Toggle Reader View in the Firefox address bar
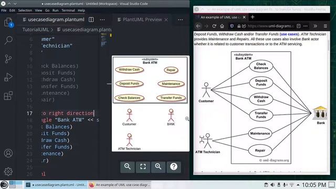Image resolution: width=336 pixels, height=189 pixels. point(299,26)
